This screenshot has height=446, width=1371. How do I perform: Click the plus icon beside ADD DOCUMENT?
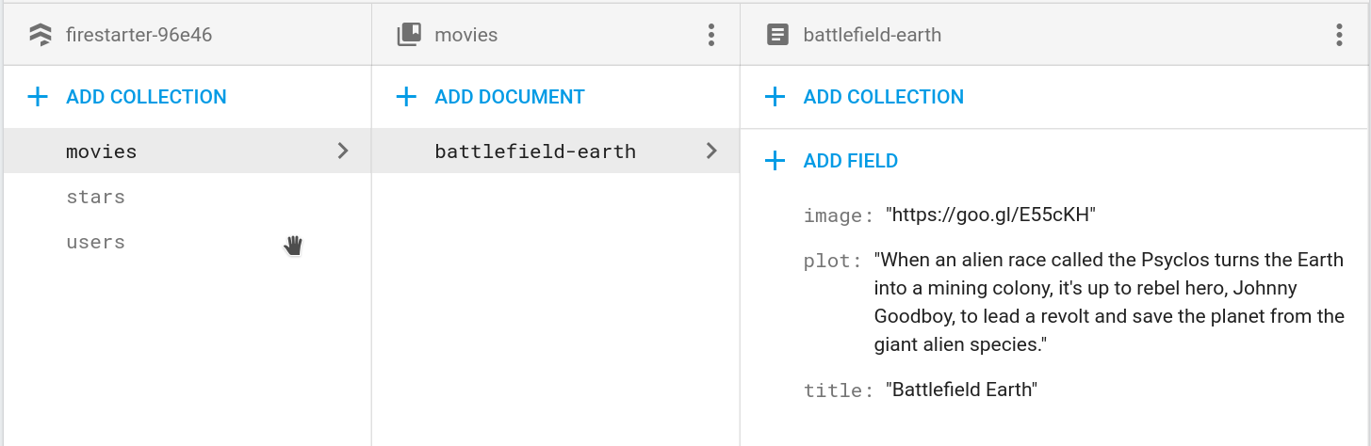coord(406,97)
